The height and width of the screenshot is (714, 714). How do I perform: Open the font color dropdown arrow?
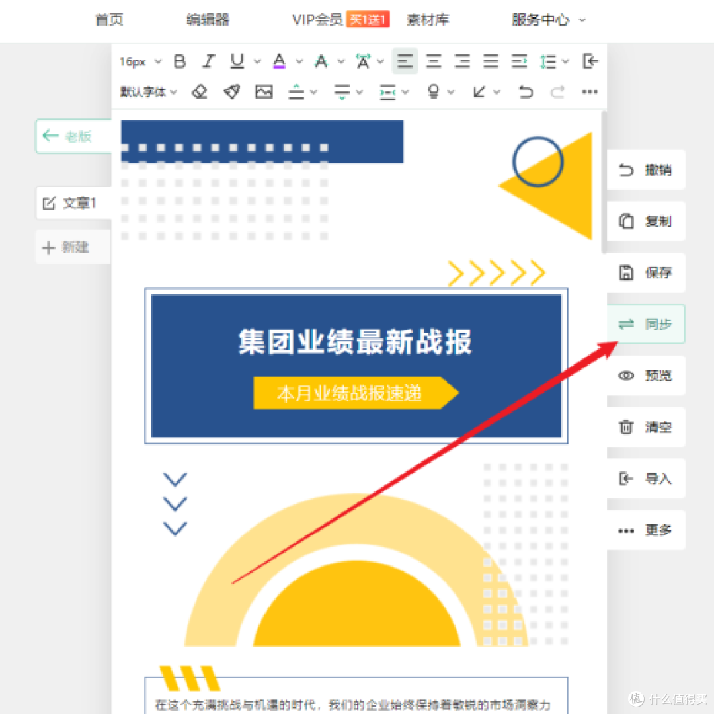pyautogui.click(x=299, y=61)
